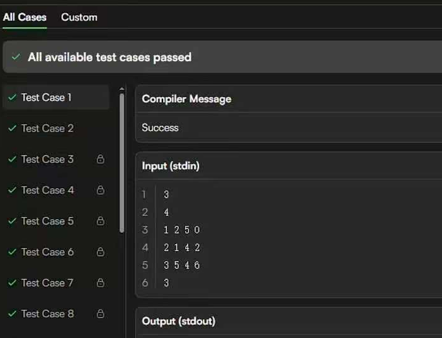Click the Compiler Message panel header
The height and width of the screenshot is (338, 442).
click(186, 99)
